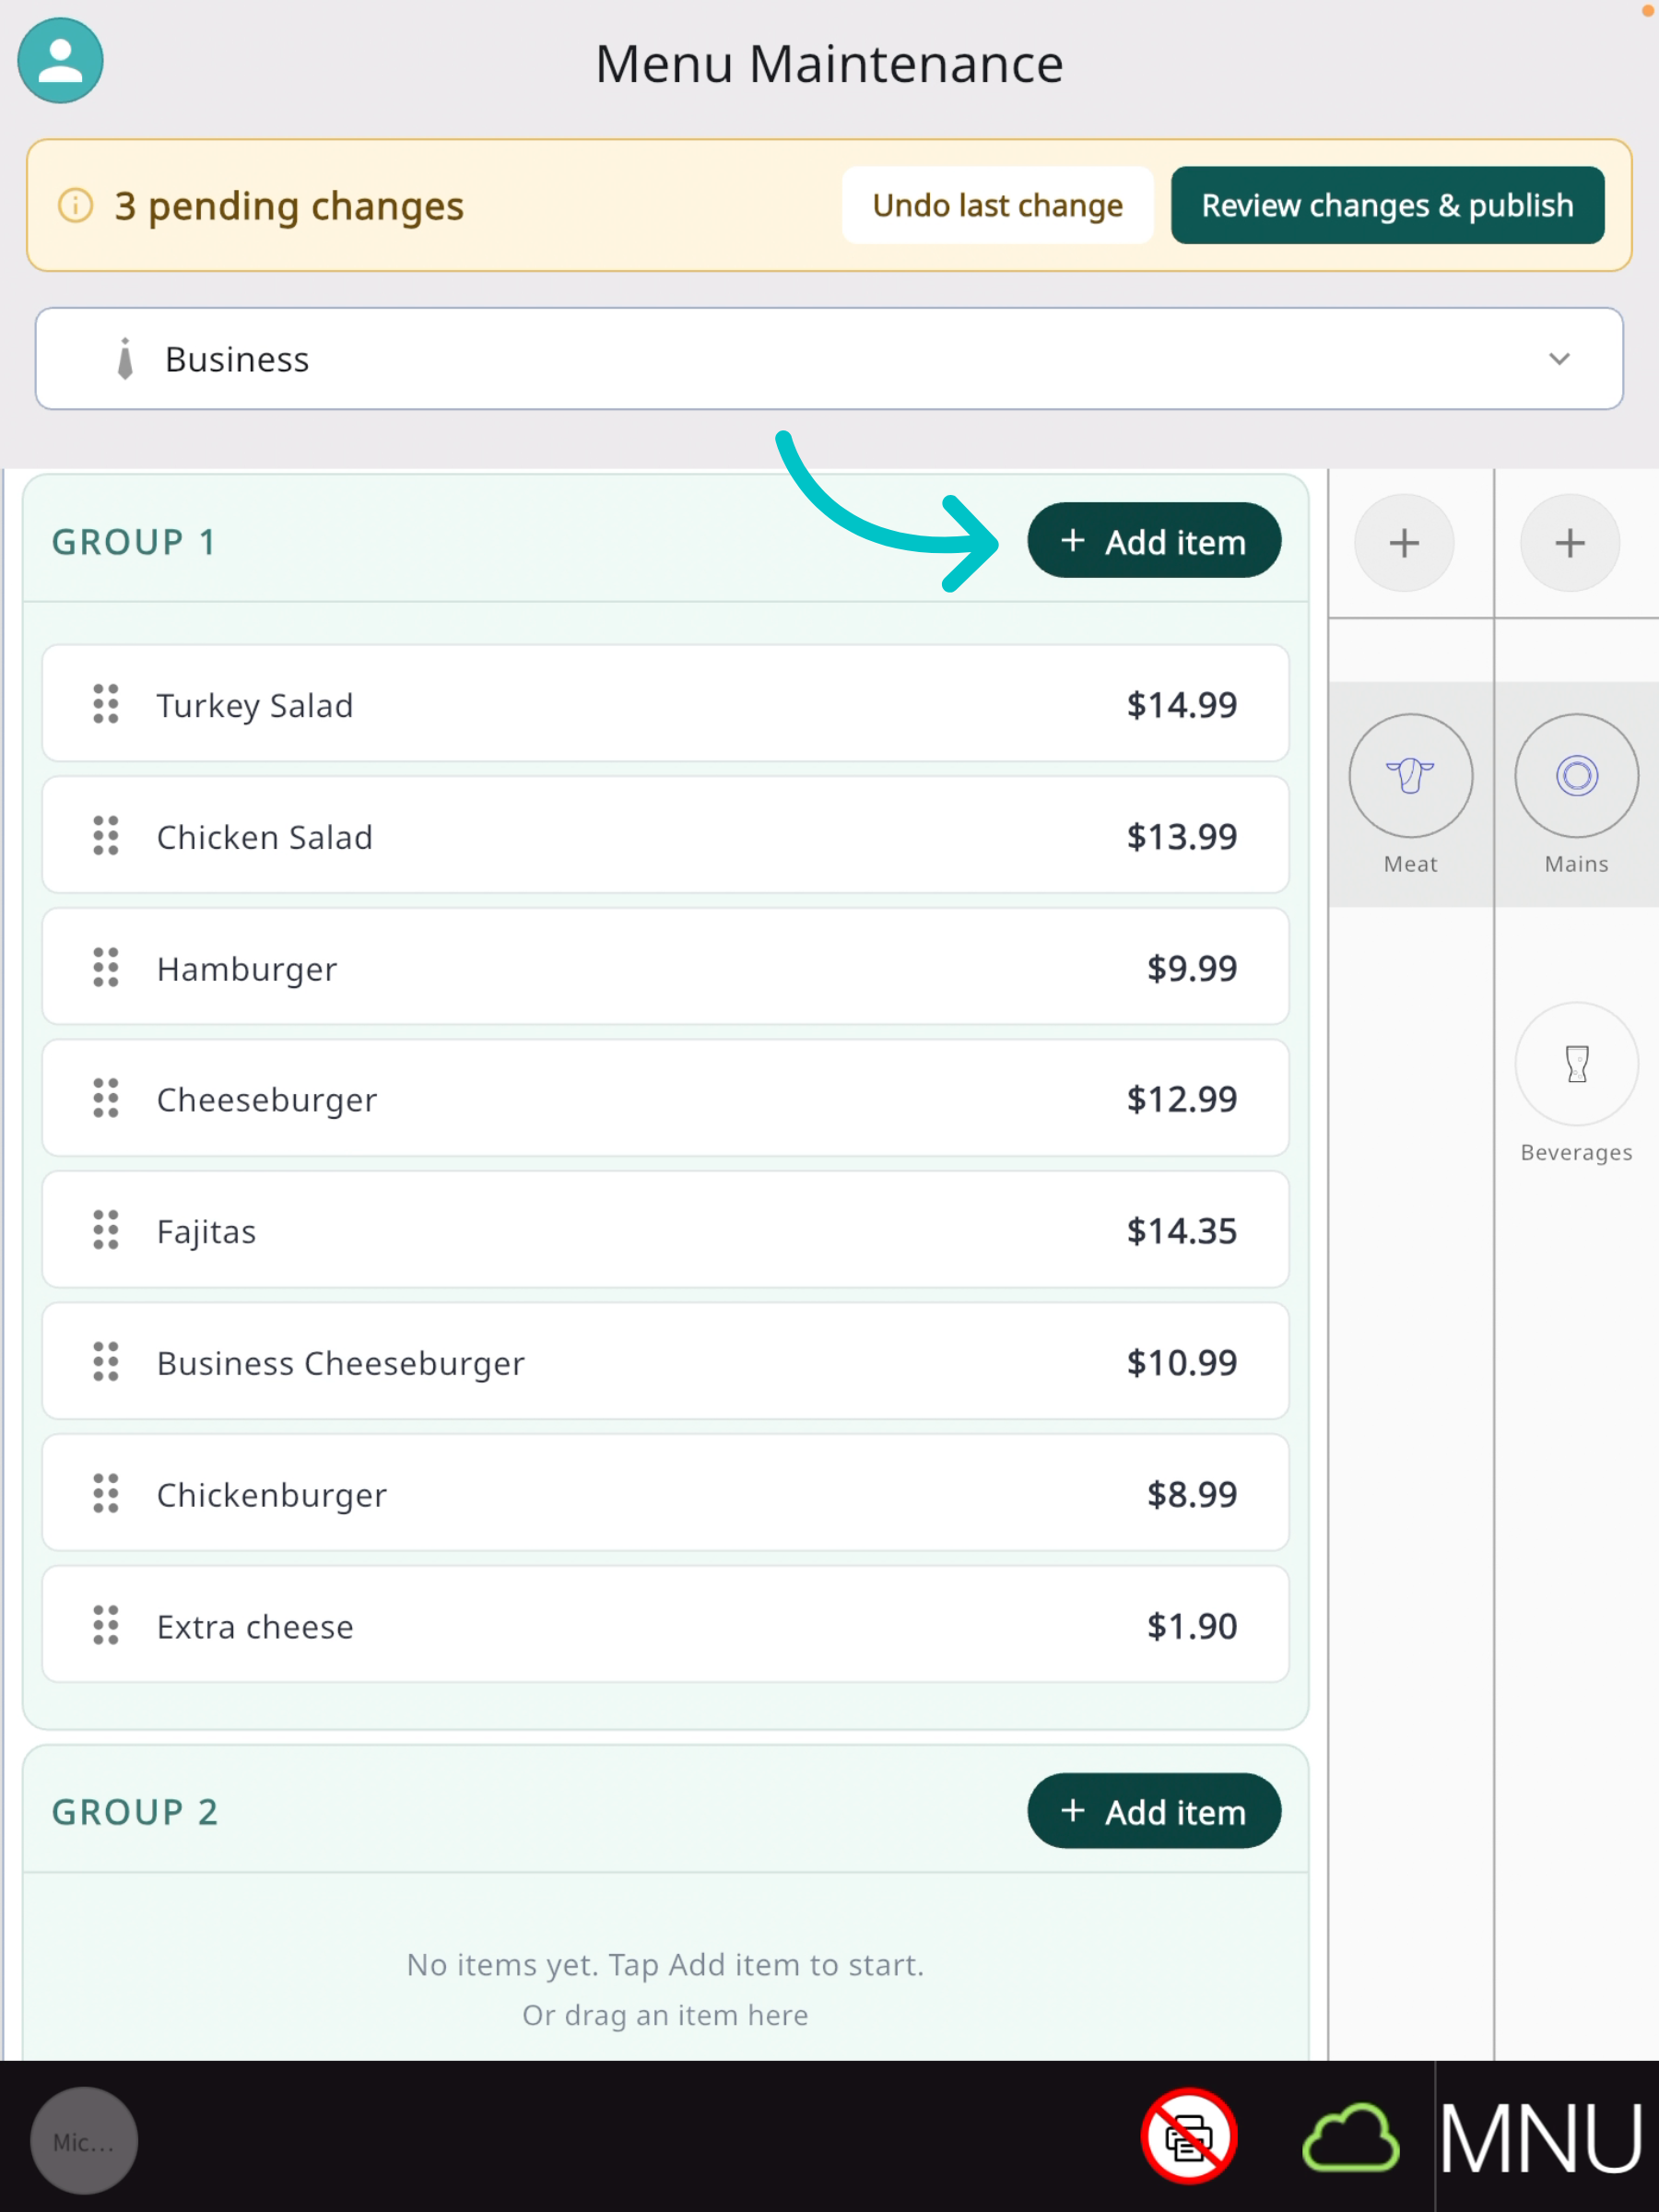1659x2212 pixels.
Task: Tap the green cloud sync icon
Action: (x=1350, y=2138)
